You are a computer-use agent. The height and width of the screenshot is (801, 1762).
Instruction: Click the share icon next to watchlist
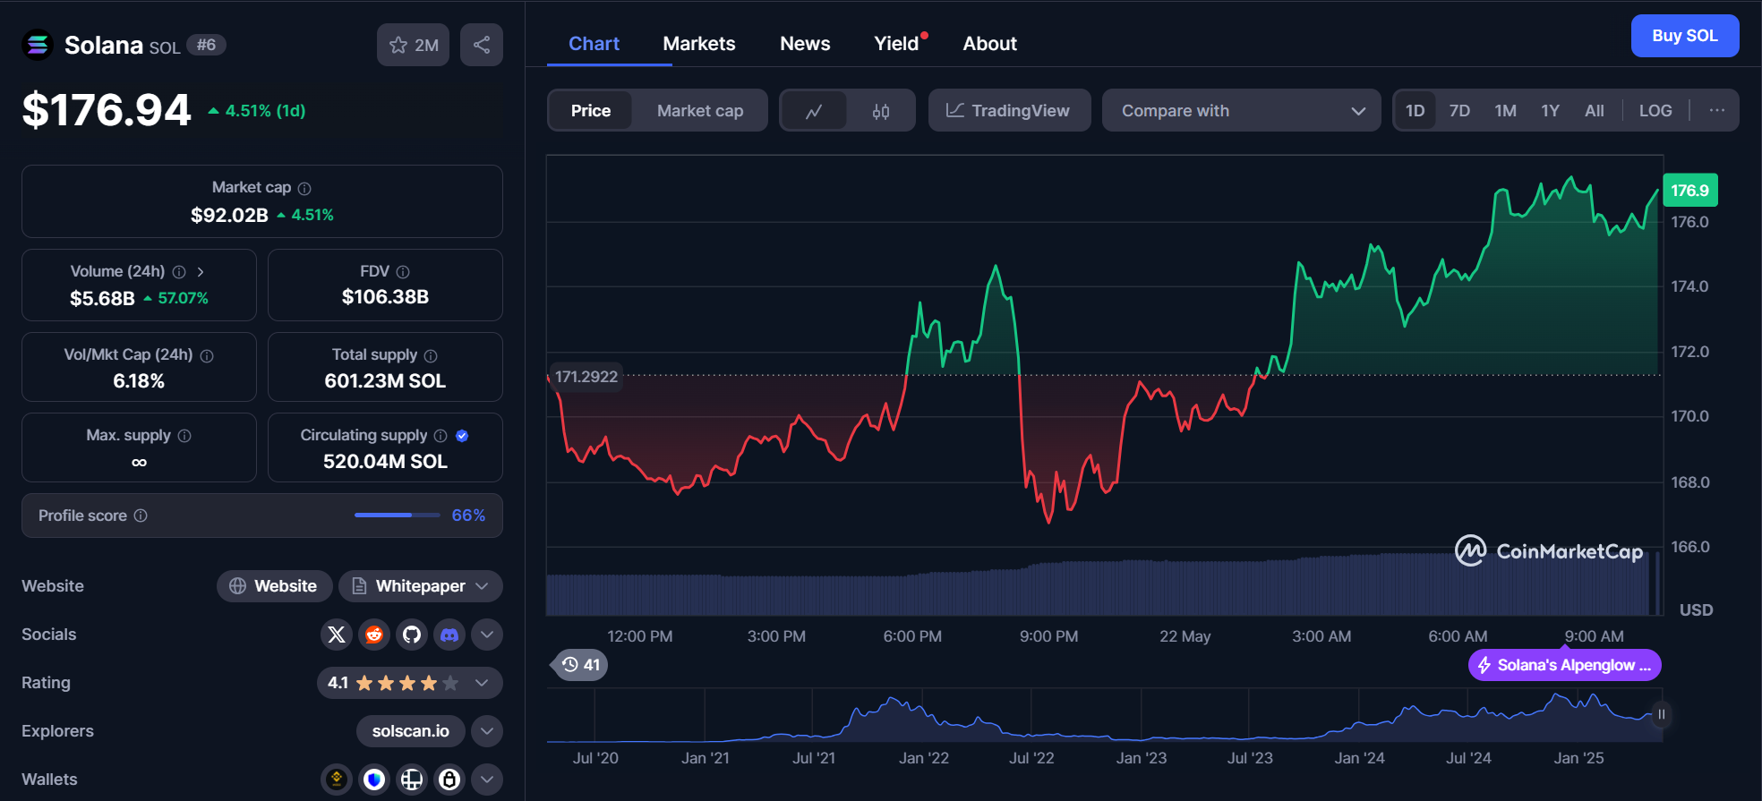(x=482, y=45)
